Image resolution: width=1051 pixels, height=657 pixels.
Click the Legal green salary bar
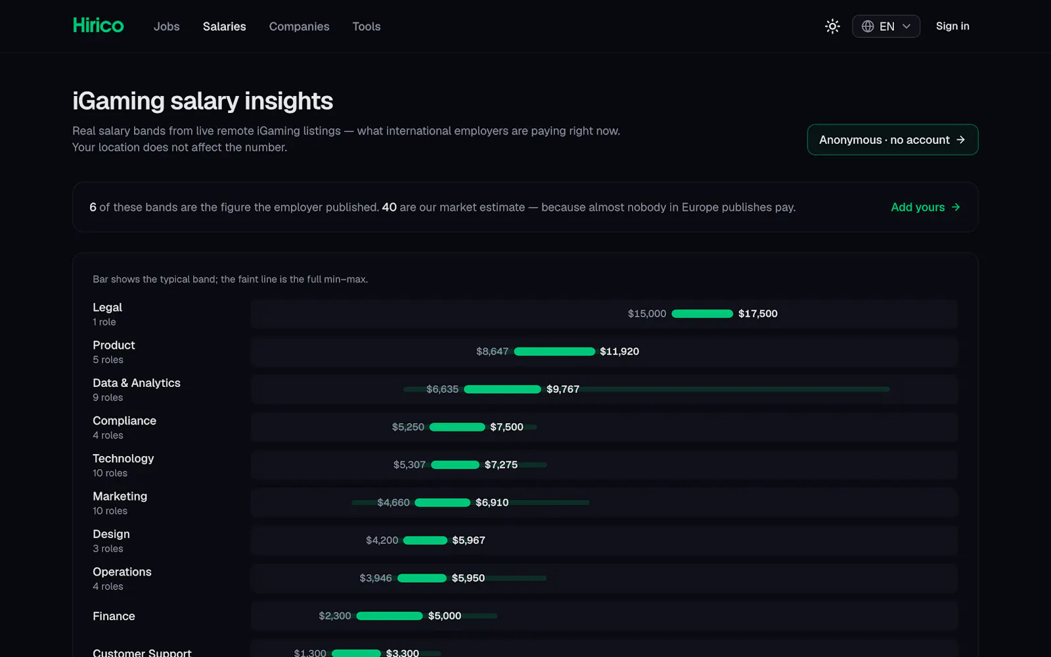(x=702, y=314)
